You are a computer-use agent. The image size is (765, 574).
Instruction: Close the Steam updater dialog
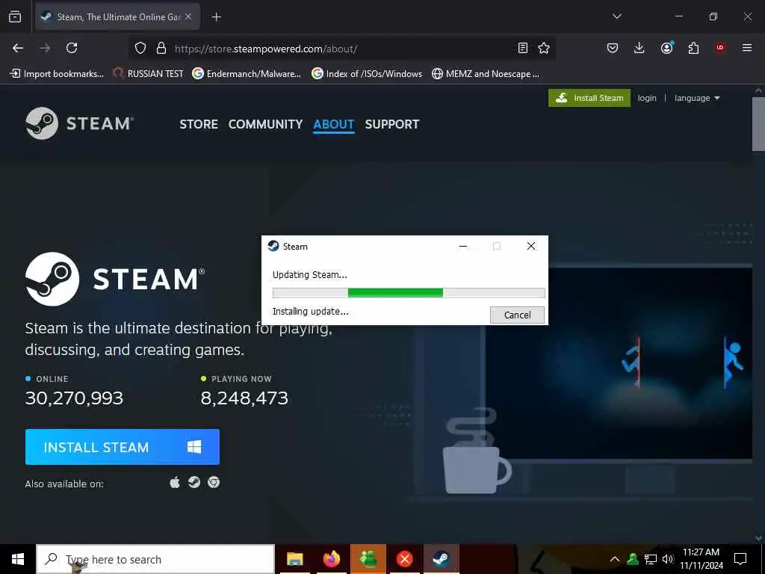pyautogui.click(x=531, y=247)
